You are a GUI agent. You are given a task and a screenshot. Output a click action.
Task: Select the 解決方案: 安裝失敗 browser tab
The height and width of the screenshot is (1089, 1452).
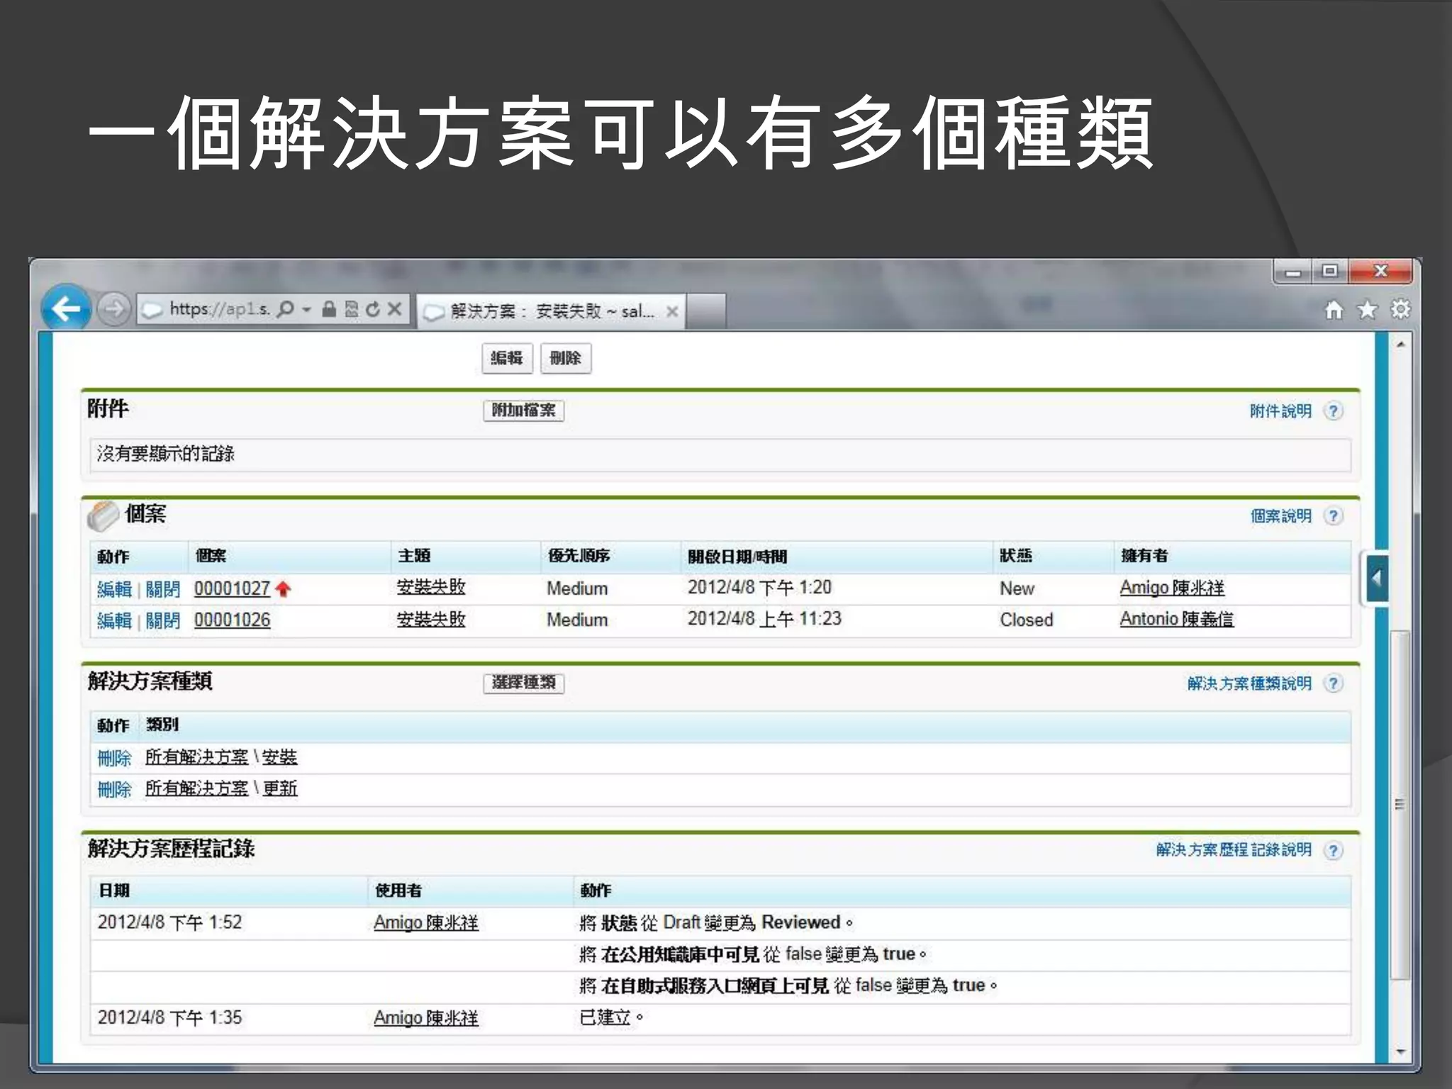[x=550, y=311]
